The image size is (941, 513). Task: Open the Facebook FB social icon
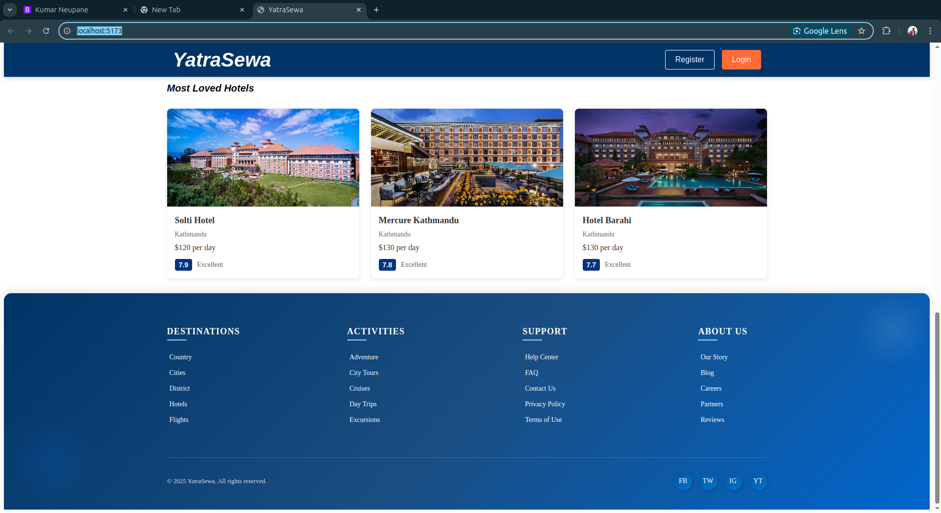[683, 481]
